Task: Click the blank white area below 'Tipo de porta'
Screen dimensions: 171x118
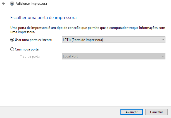Action: tap(84, 81)
